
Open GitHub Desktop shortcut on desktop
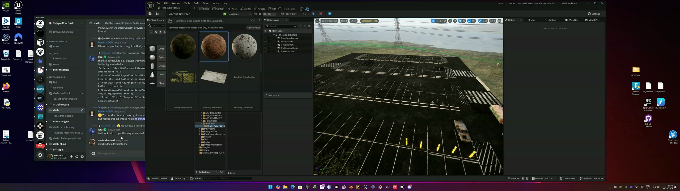648,121
